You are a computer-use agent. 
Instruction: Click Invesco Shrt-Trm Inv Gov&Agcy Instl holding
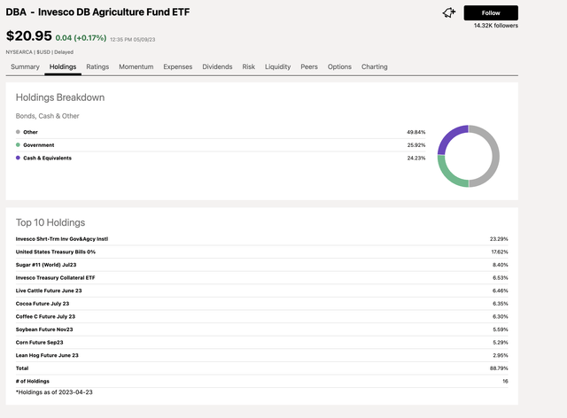[x=62, y=239]
